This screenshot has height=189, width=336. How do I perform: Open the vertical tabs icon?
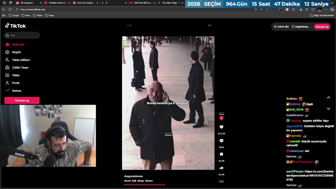(11, 3)
